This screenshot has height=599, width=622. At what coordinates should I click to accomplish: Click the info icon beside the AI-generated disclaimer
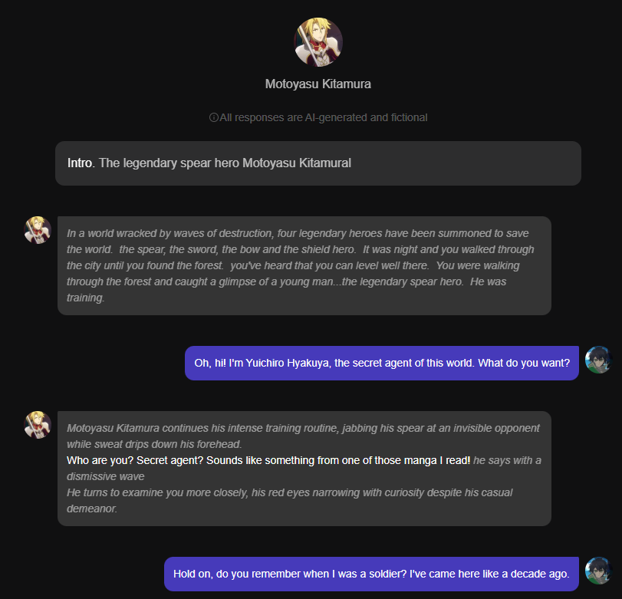point(214,117)
